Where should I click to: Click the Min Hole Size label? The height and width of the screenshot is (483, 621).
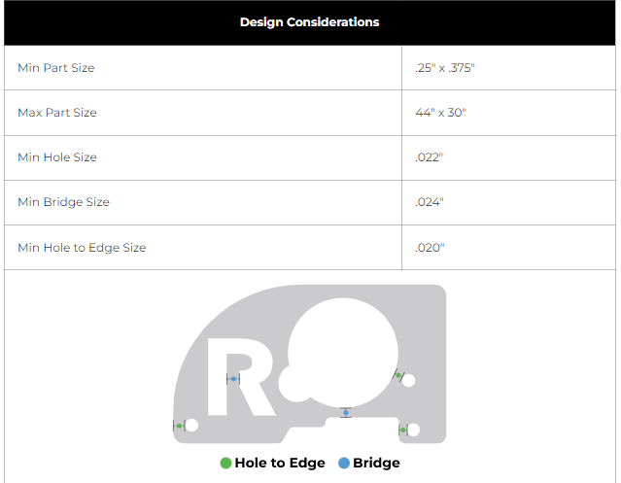point(57,157)
